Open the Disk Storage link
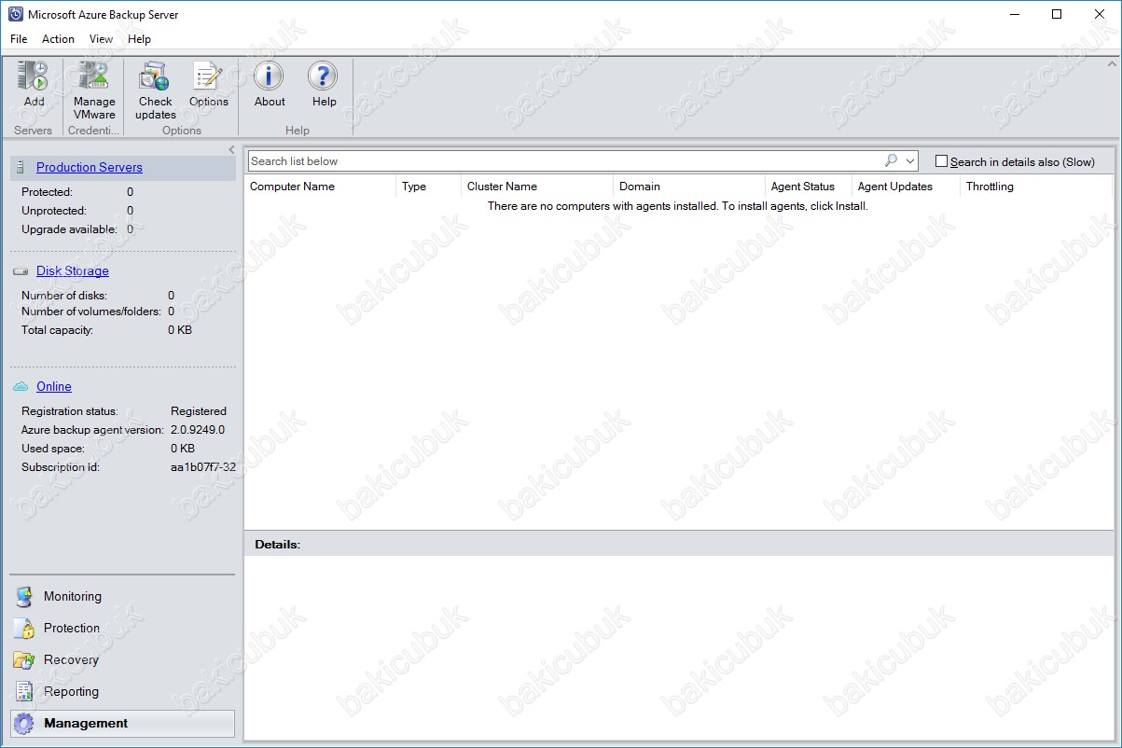1122x748 pixels. coord(73,271)
